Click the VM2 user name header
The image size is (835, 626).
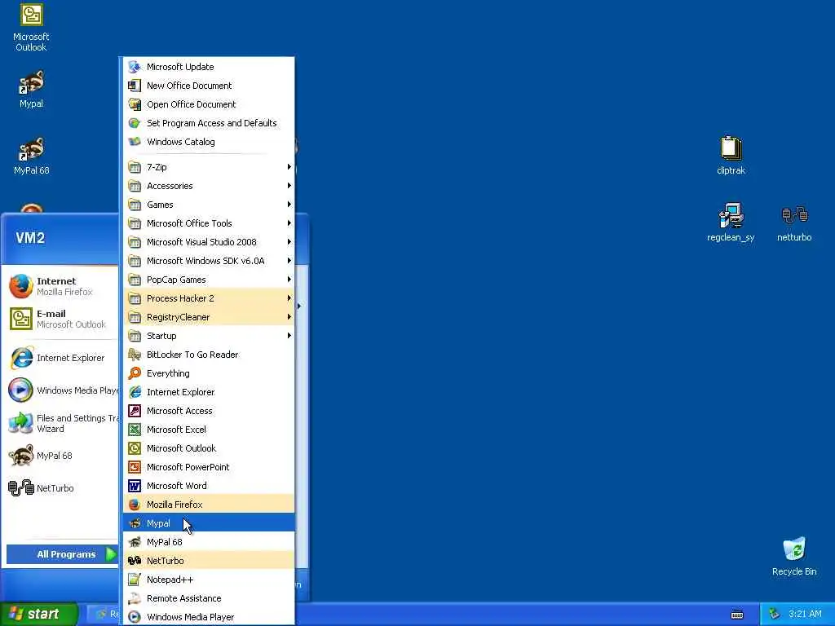(x=30, y=238)
